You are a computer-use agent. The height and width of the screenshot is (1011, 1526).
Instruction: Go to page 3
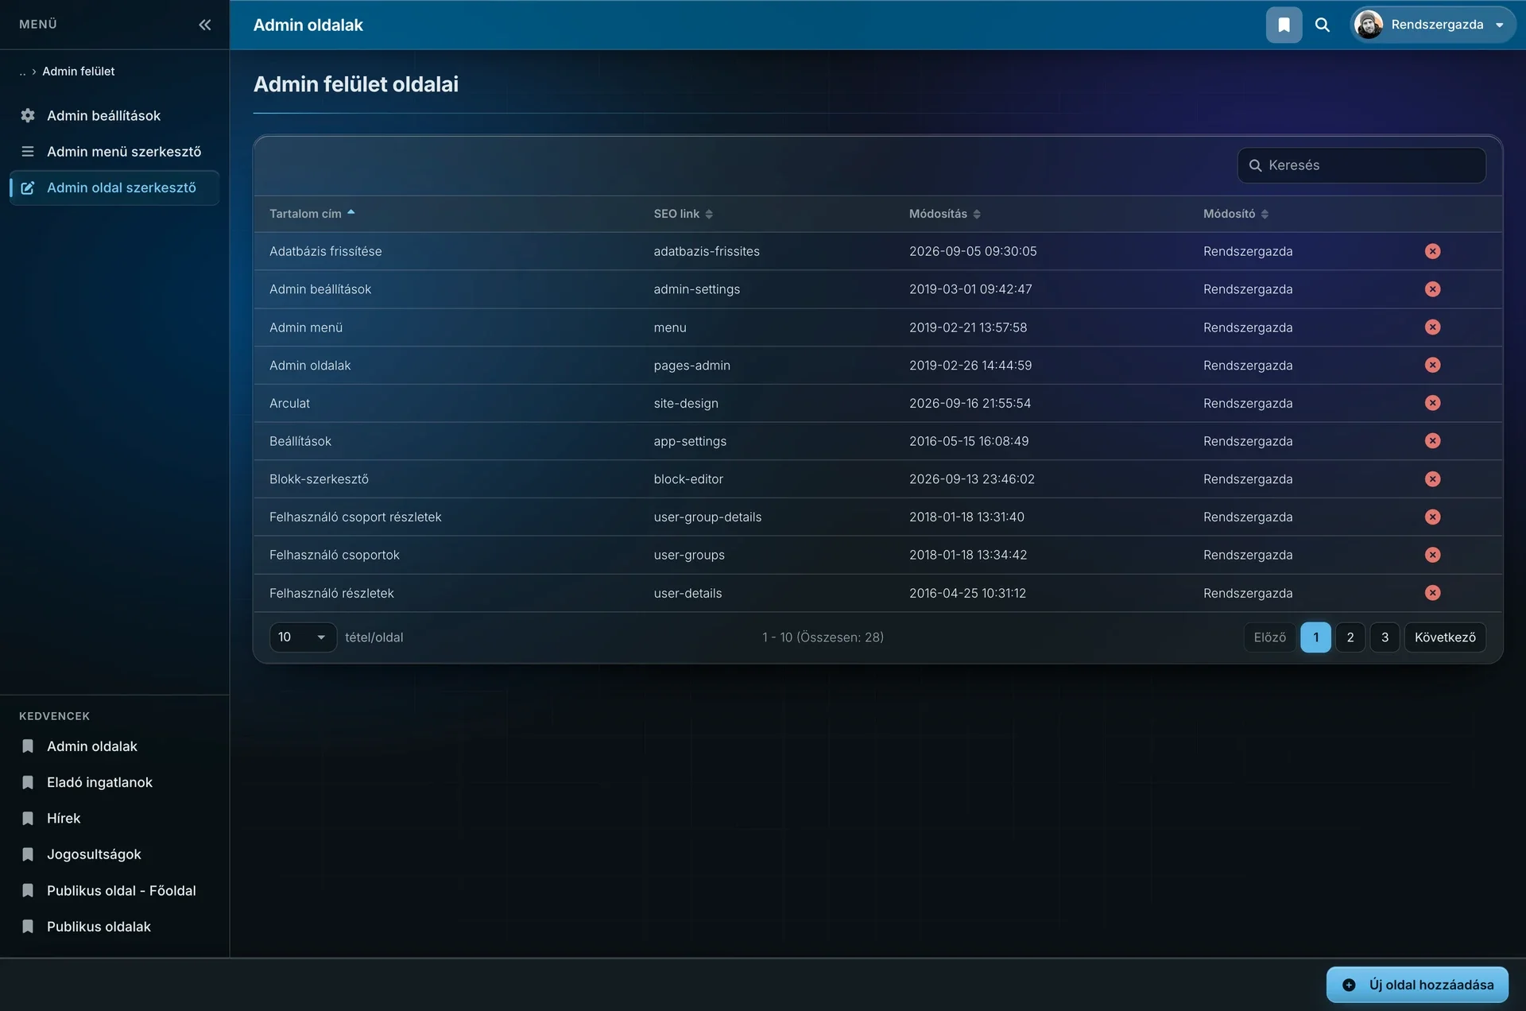[1385, 637]
